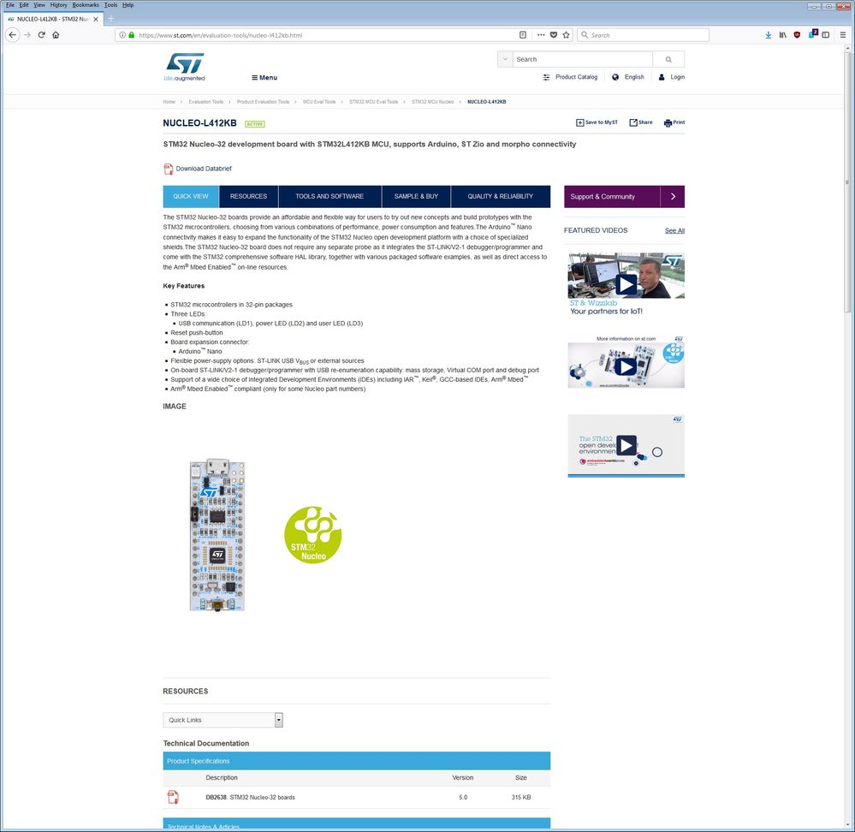This screenshot has width=855, height=832.
Task: Click the PDF icon for DB2638 document
Action: click(x=173, y=797)
